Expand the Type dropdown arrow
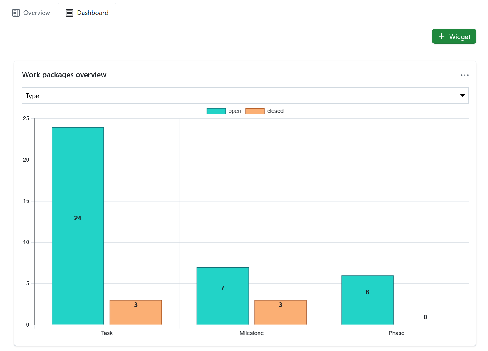This screenshot has width=488, height=351. (x=462, y=96)
